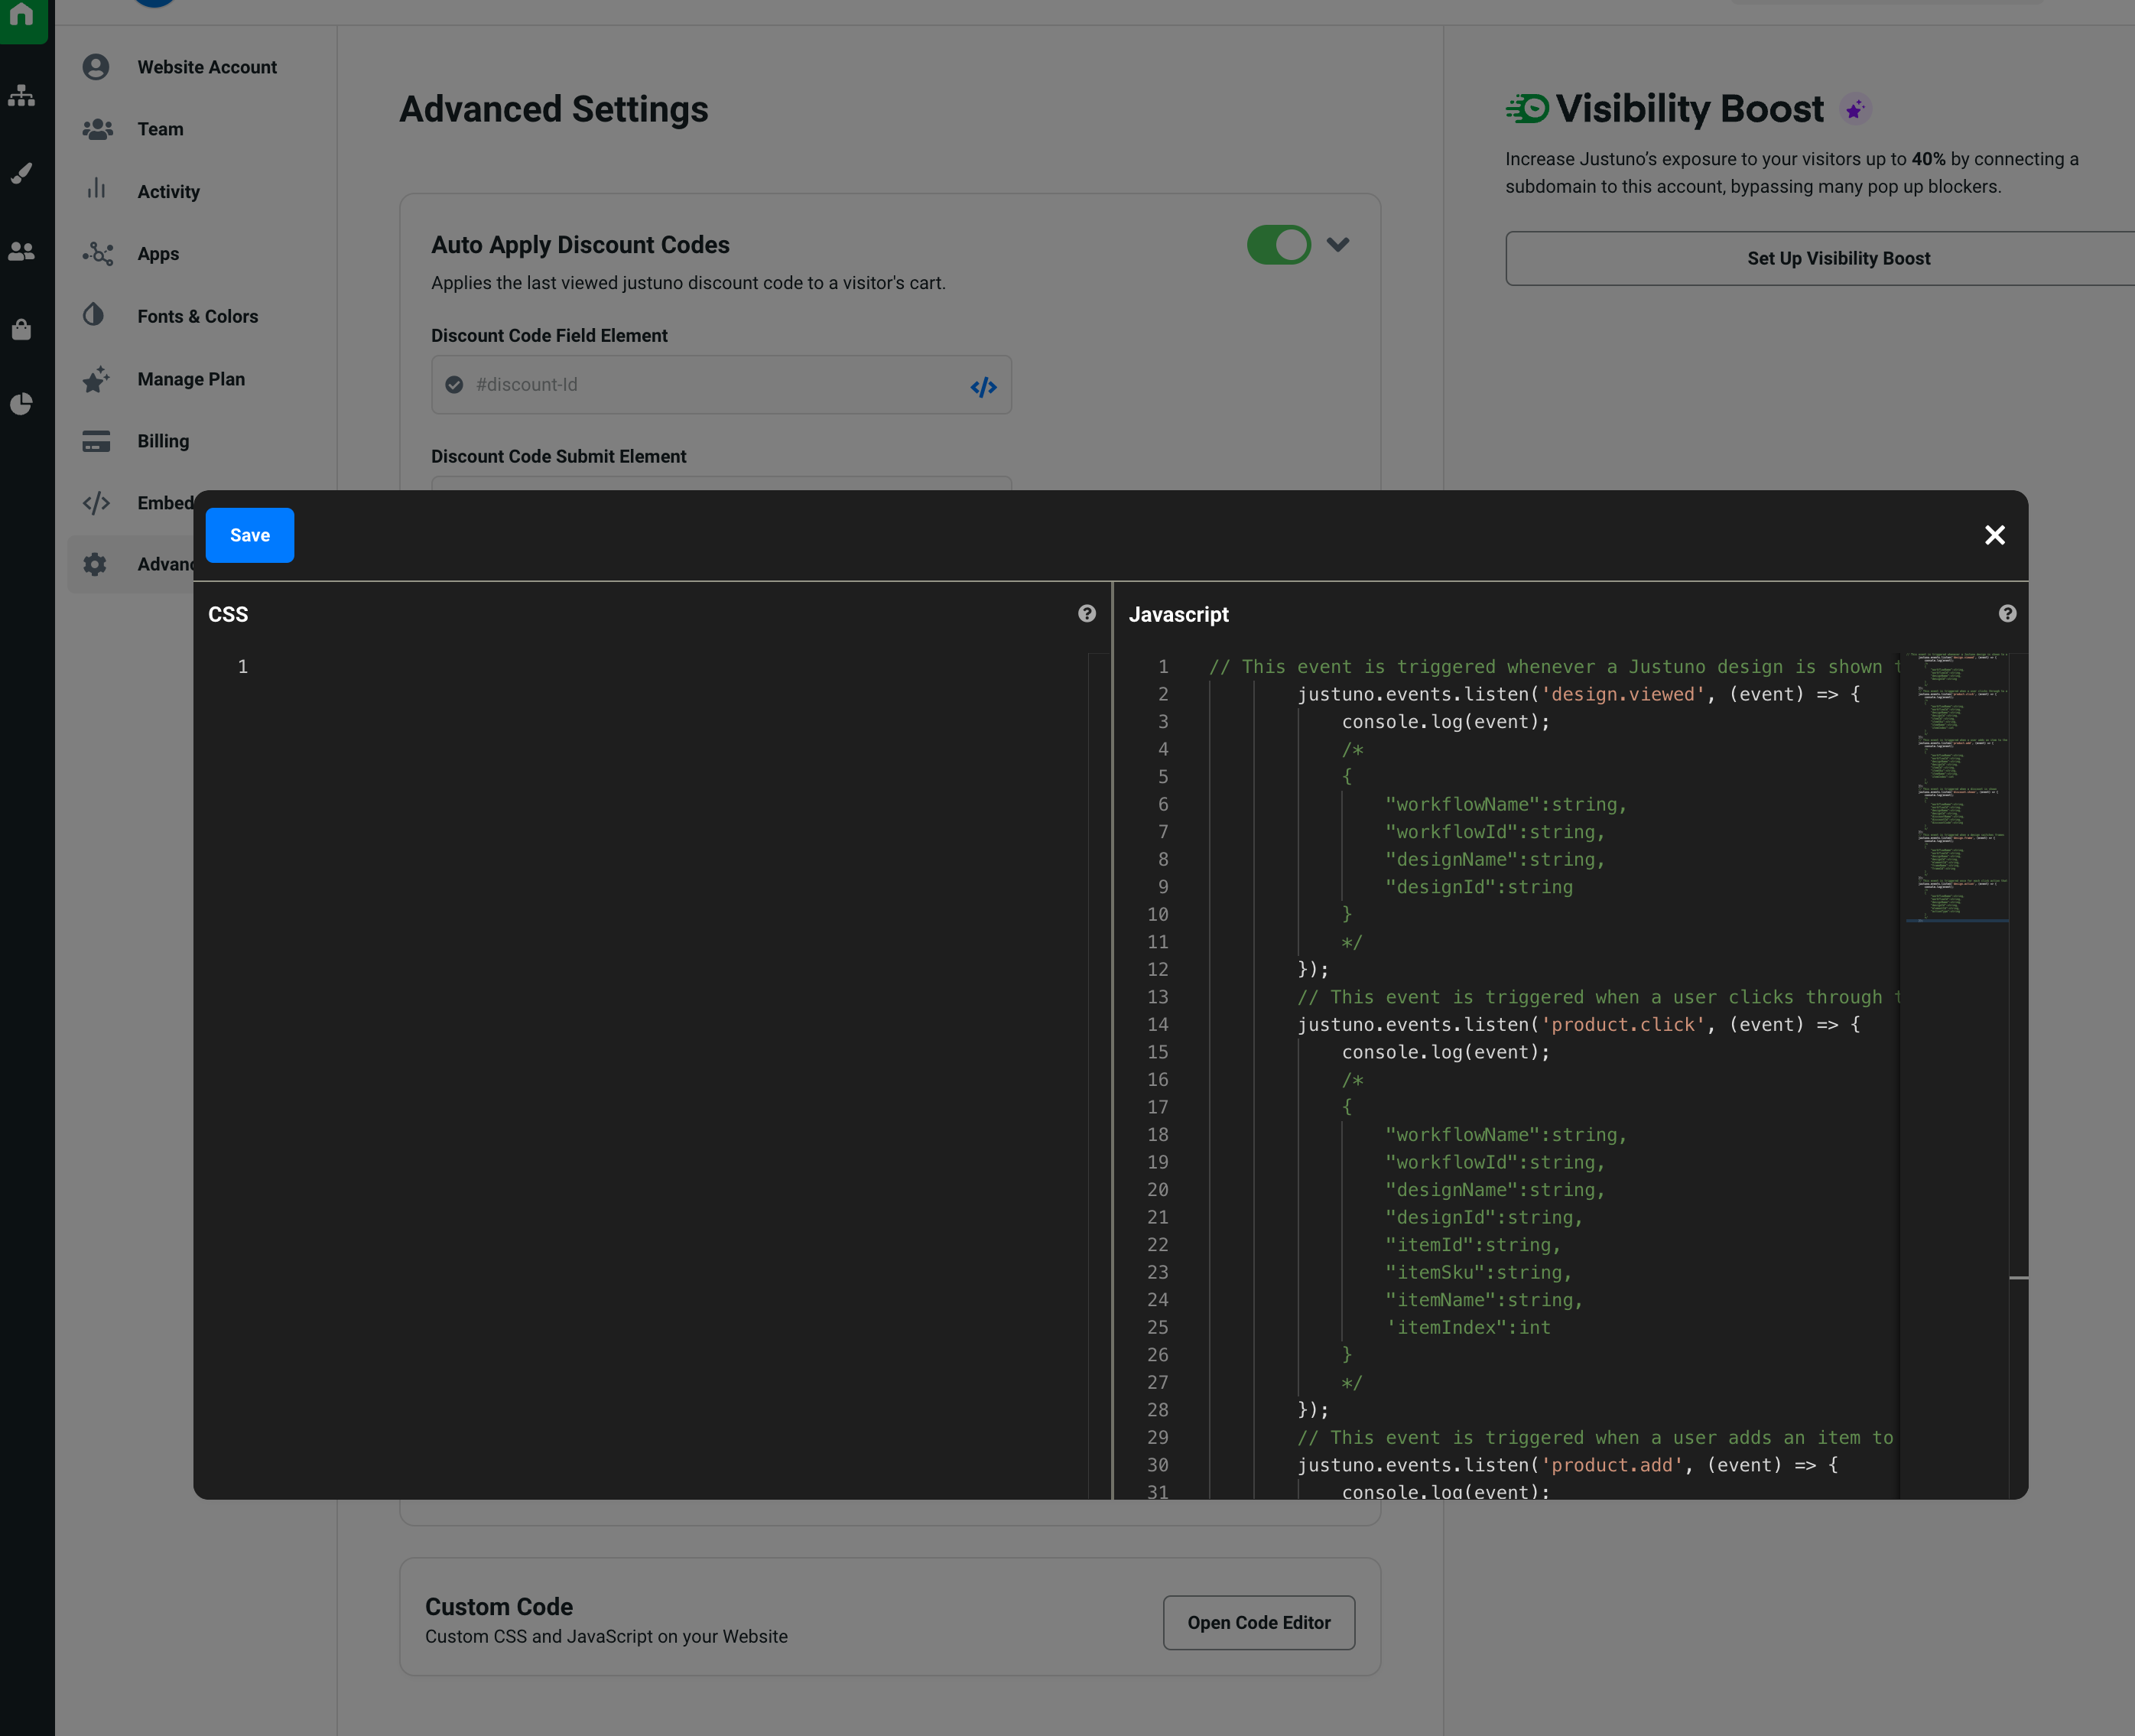Viewport: 2135px width, 1736px height.
Task: Close the code editor modal
Action: pyautogui.click(x=1994, y=535)
